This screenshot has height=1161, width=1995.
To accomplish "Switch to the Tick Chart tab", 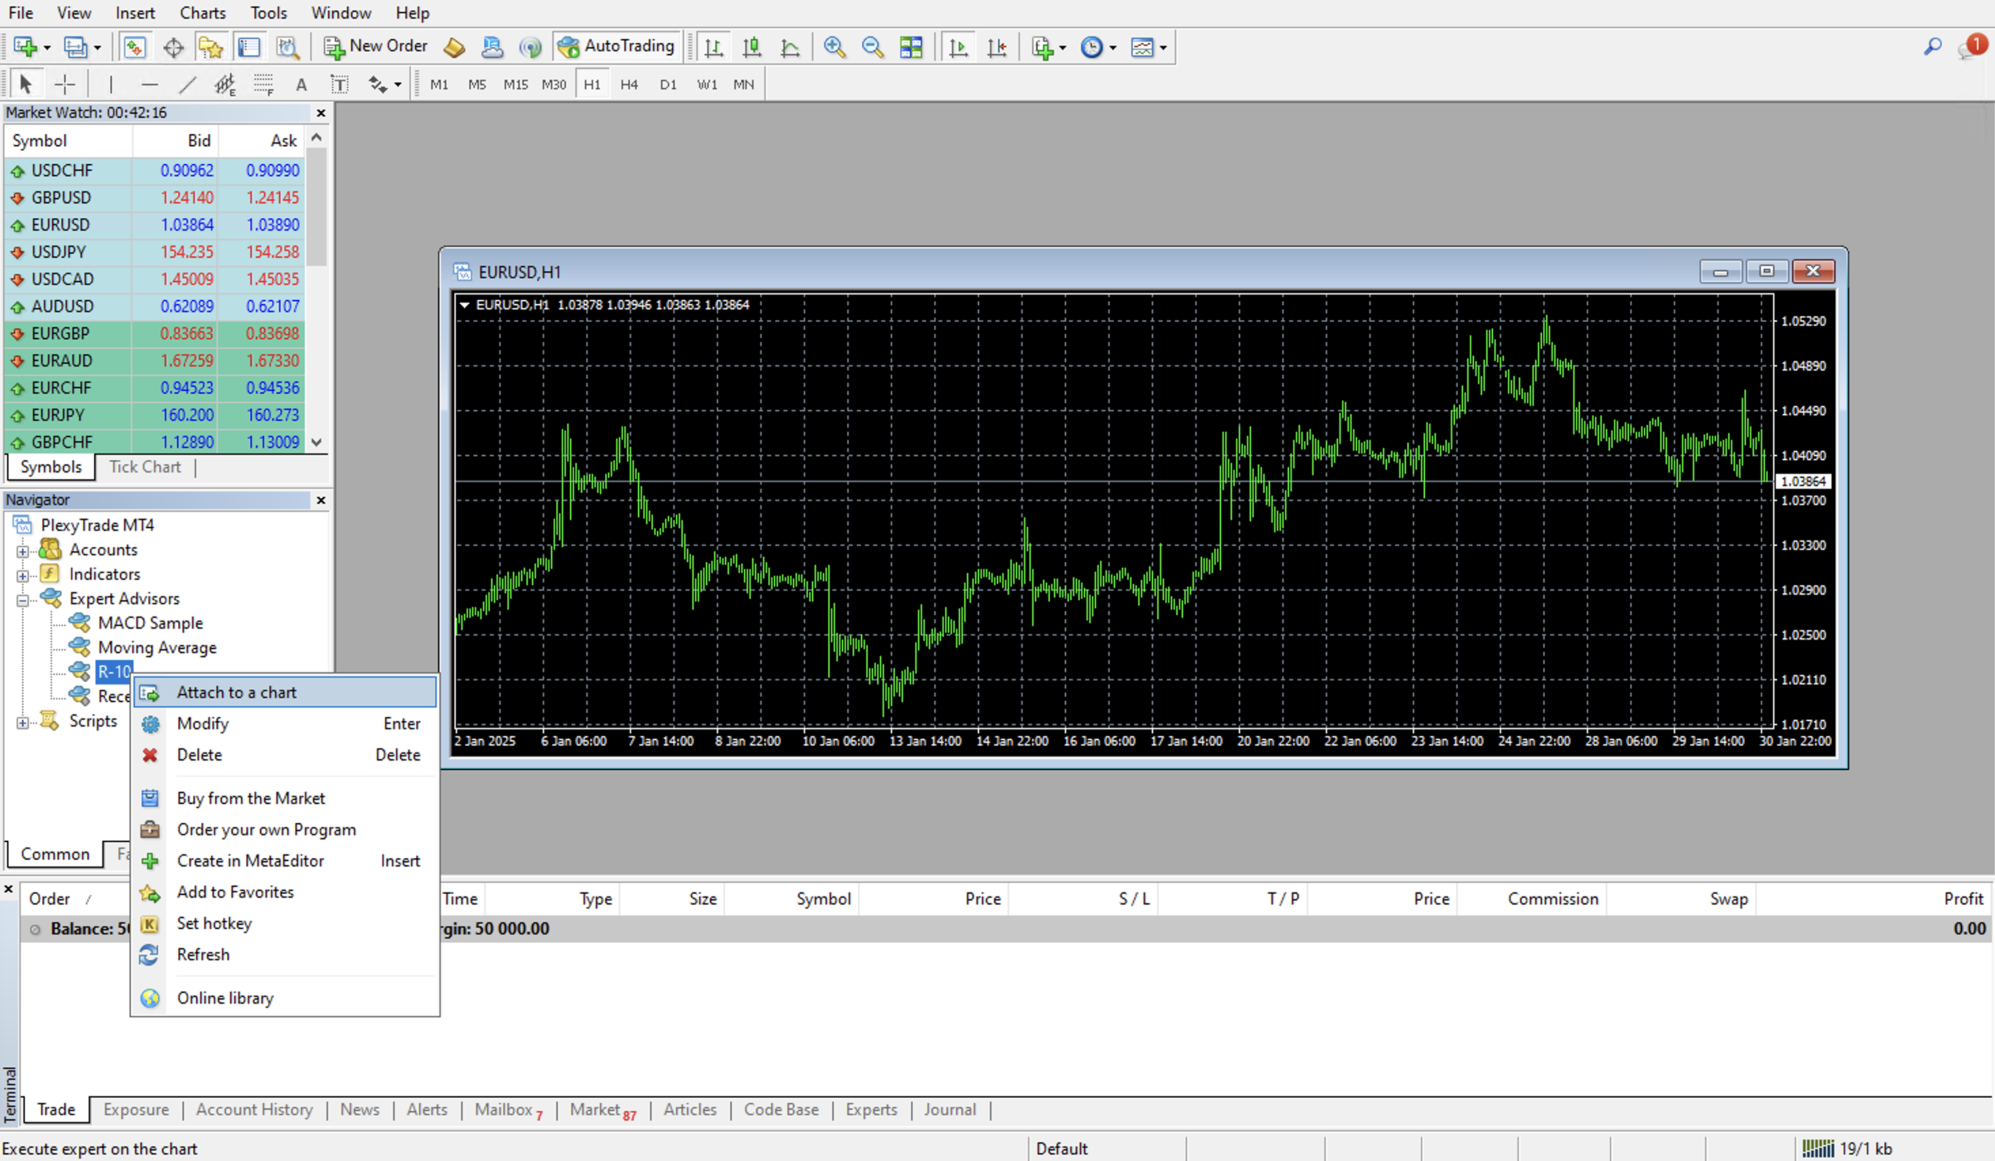I will point(145,467).
